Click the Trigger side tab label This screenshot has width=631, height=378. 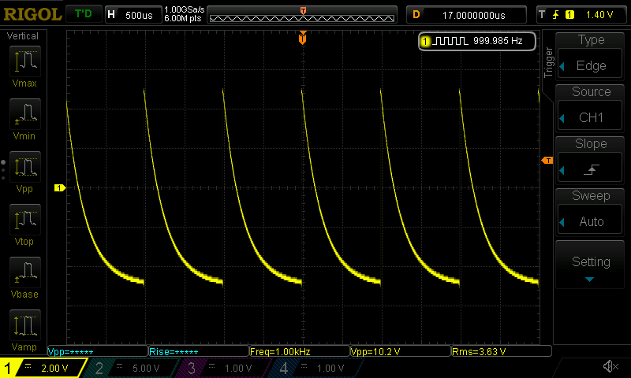[548, 62]
